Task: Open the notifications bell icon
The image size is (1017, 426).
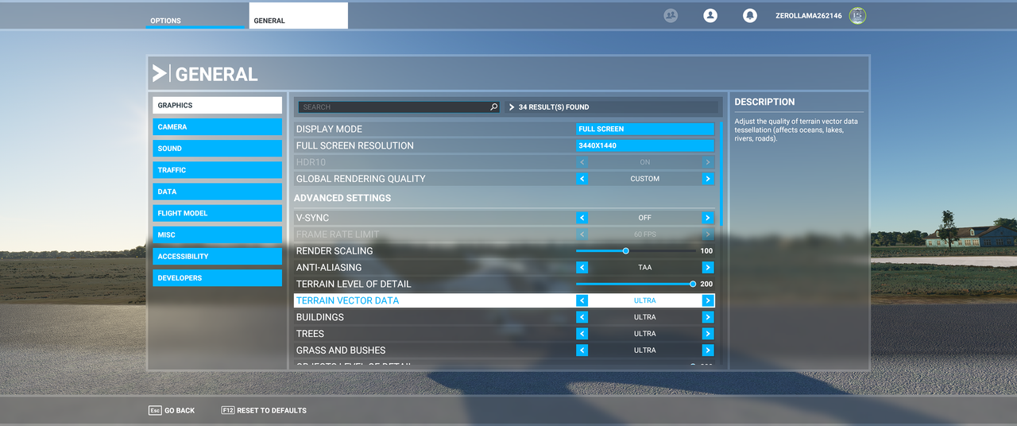Action: [749, 15]
